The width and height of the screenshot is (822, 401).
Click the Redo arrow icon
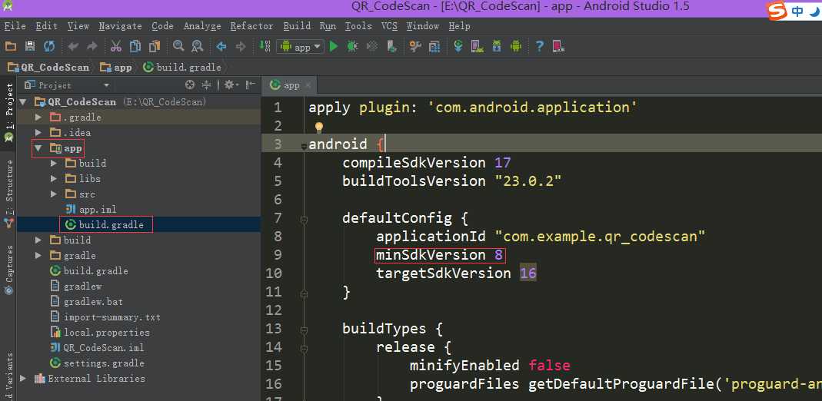click(x=92, y=47)
